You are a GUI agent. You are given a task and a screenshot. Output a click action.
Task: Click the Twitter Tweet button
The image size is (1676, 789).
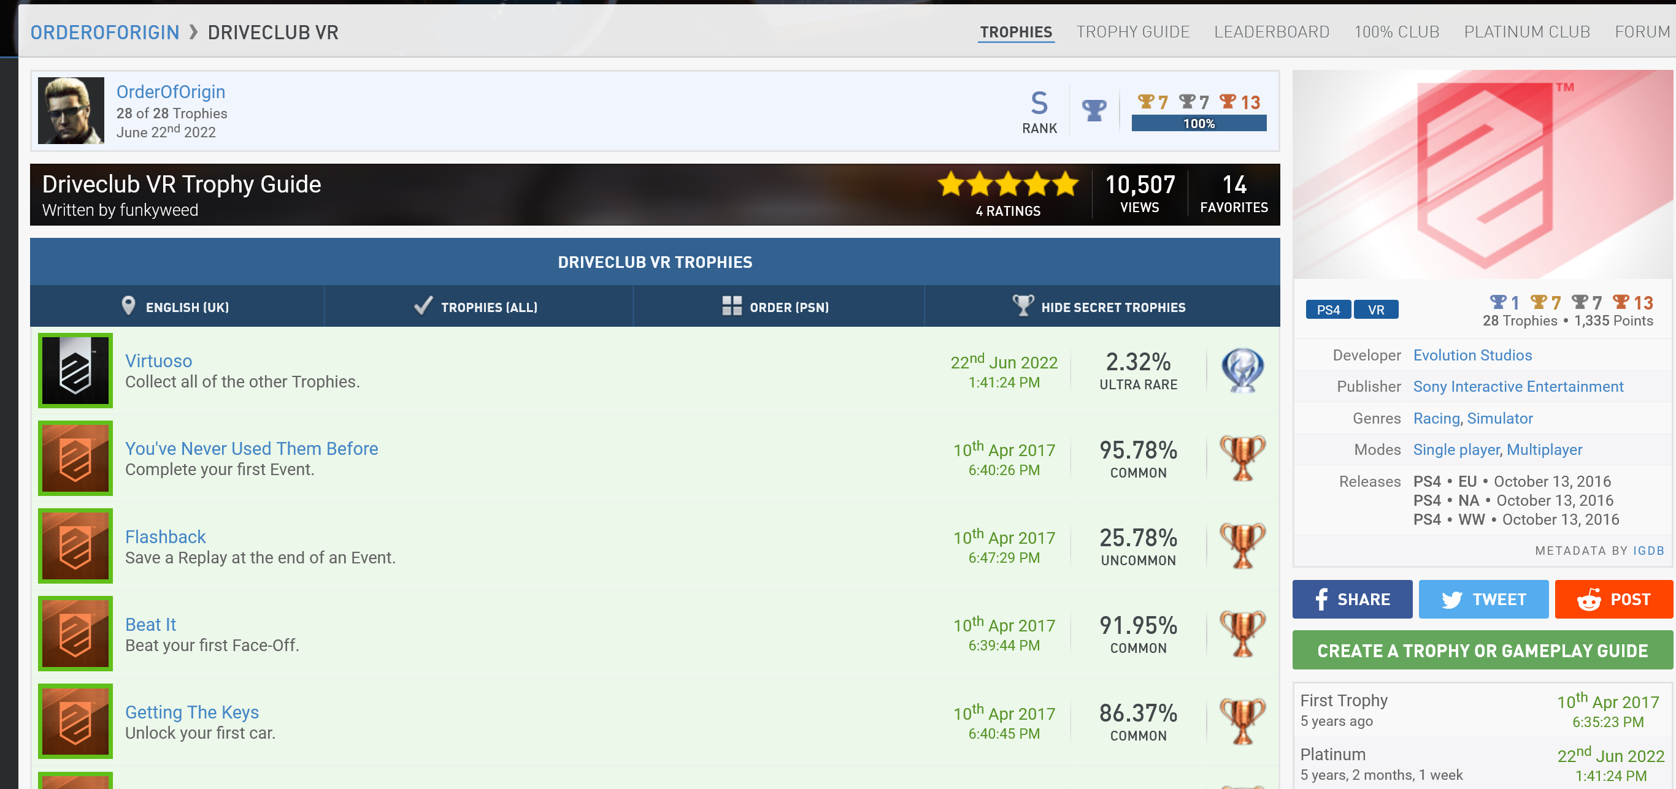[1483, 598]
